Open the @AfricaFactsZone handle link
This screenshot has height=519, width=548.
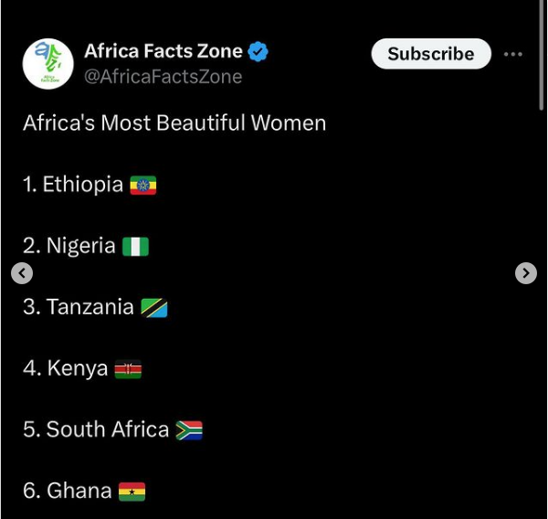click(x=163, y=77)
